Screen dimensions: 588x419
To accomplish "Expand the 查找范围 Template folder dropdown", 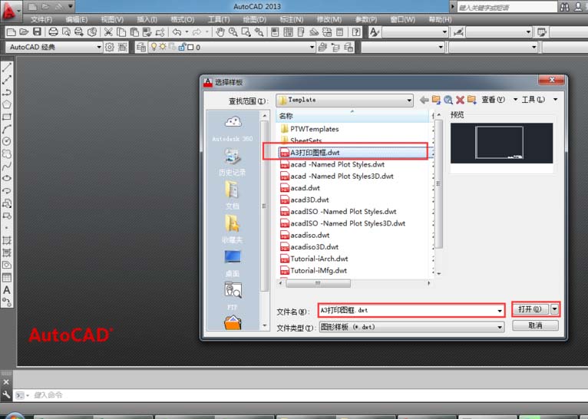I will (409, 100).
